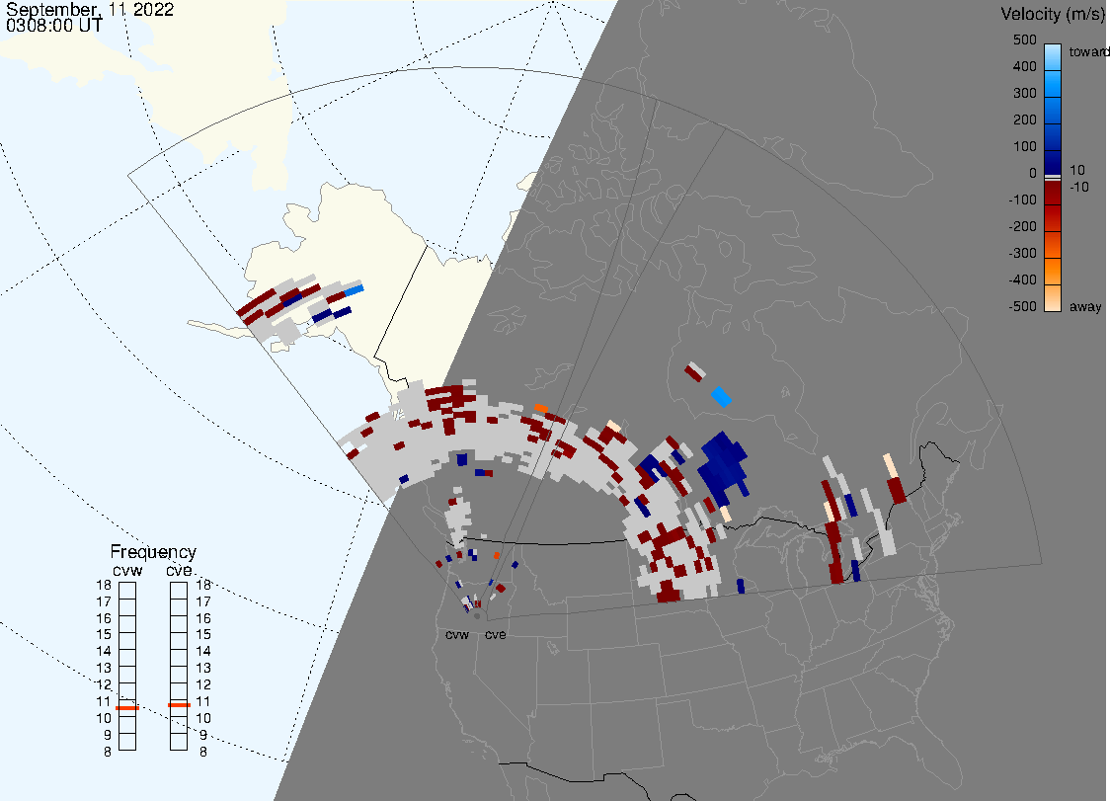Click the -200 value on velocity scale
Screen dimensions: 1110x801
(x=1022, y=226)
